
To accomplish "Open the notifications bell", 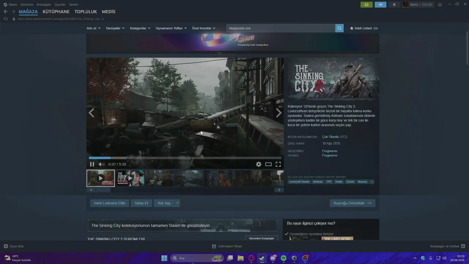I will [x=394, y=5].
